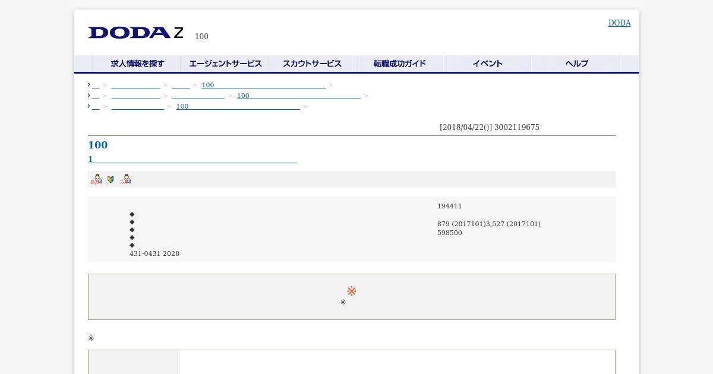The width and height of the screenshot is (713, 374).
Task: Click the 正社員 employment type icon
Action: coord(96,179)
